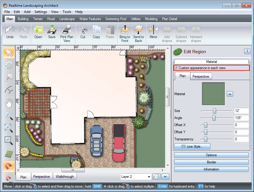Click the Size slider handle
Image resolution: width=254 pixels, height=192 pixels.
pos(214,111)
